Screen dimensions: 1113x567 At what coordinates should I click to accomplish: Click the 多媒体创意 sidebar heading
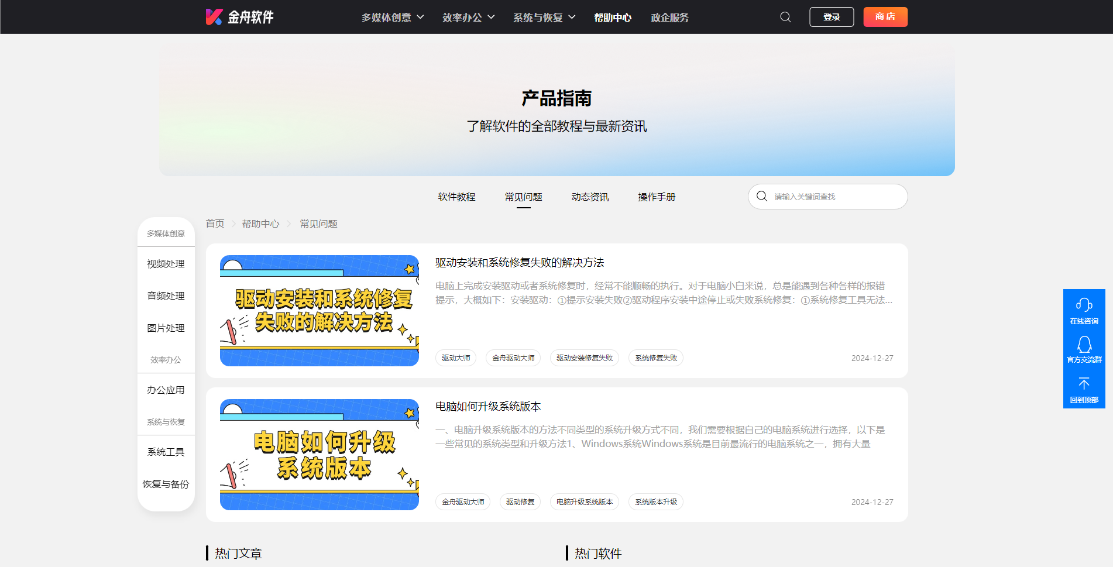[166, 233]
